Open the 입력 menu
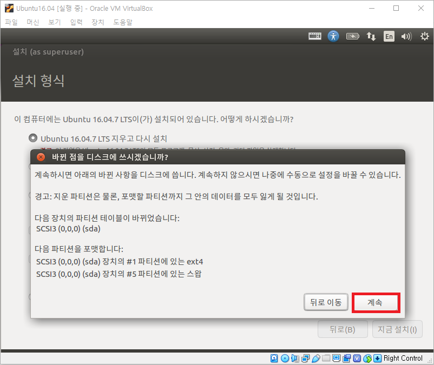 [x=76, y=22]
